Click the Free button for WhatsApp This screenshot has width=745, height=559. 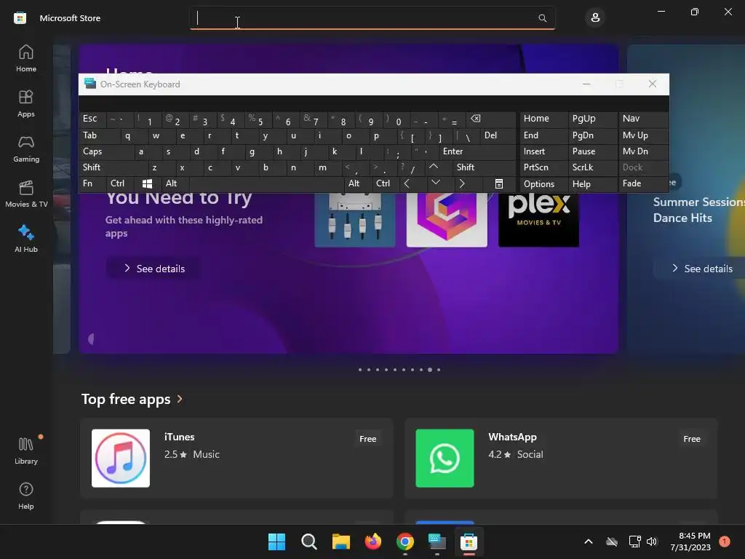(x=691, y=439)
